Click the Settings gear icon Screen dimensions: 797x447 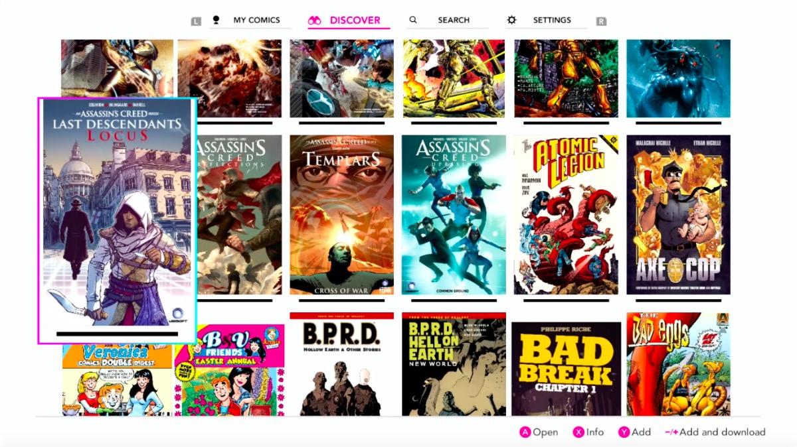pos(511,20)
